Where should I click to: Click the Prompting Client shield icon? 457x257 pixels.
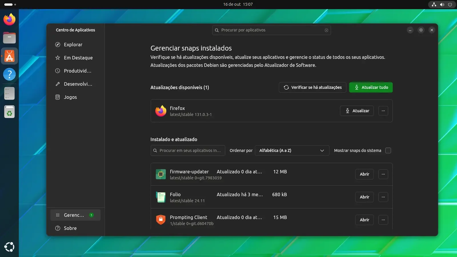[161, 220]
